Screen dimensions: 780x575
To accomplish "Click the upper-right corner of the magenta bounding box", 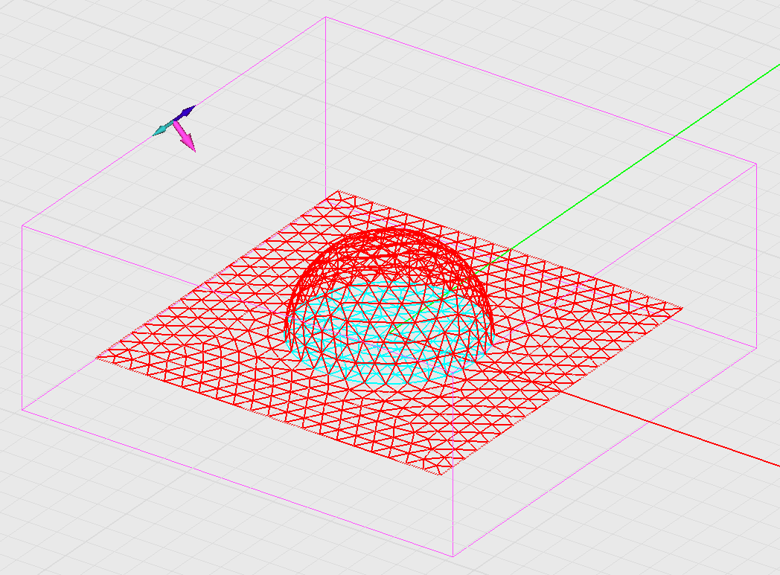I will tap(756, 164).
